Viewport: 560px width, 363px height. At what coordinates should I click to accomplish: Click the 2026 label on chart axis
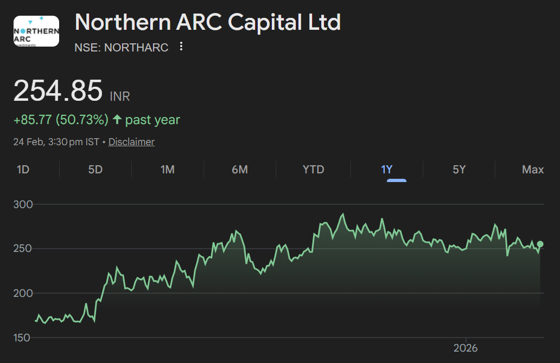(467, 348)
